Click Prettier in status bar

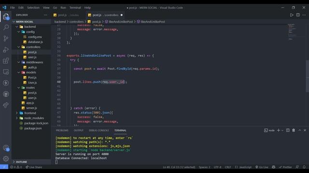[285, 167]
